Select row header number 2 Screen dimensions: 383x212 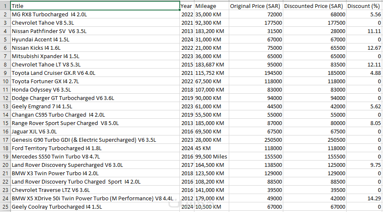[x=5, y=14]
